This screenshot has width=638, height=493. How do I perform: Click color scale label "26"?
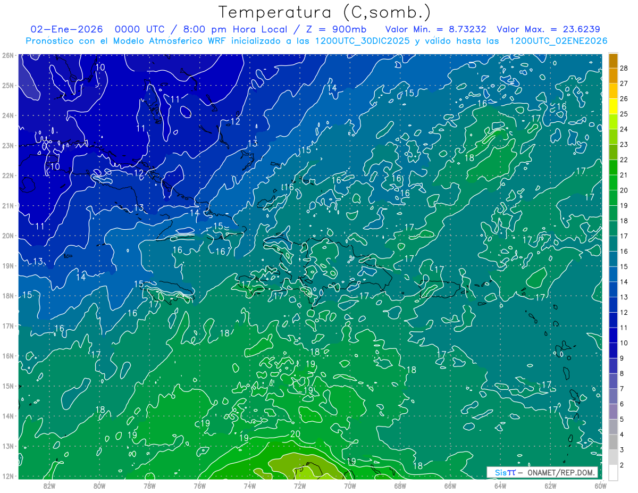click(624, 98)
